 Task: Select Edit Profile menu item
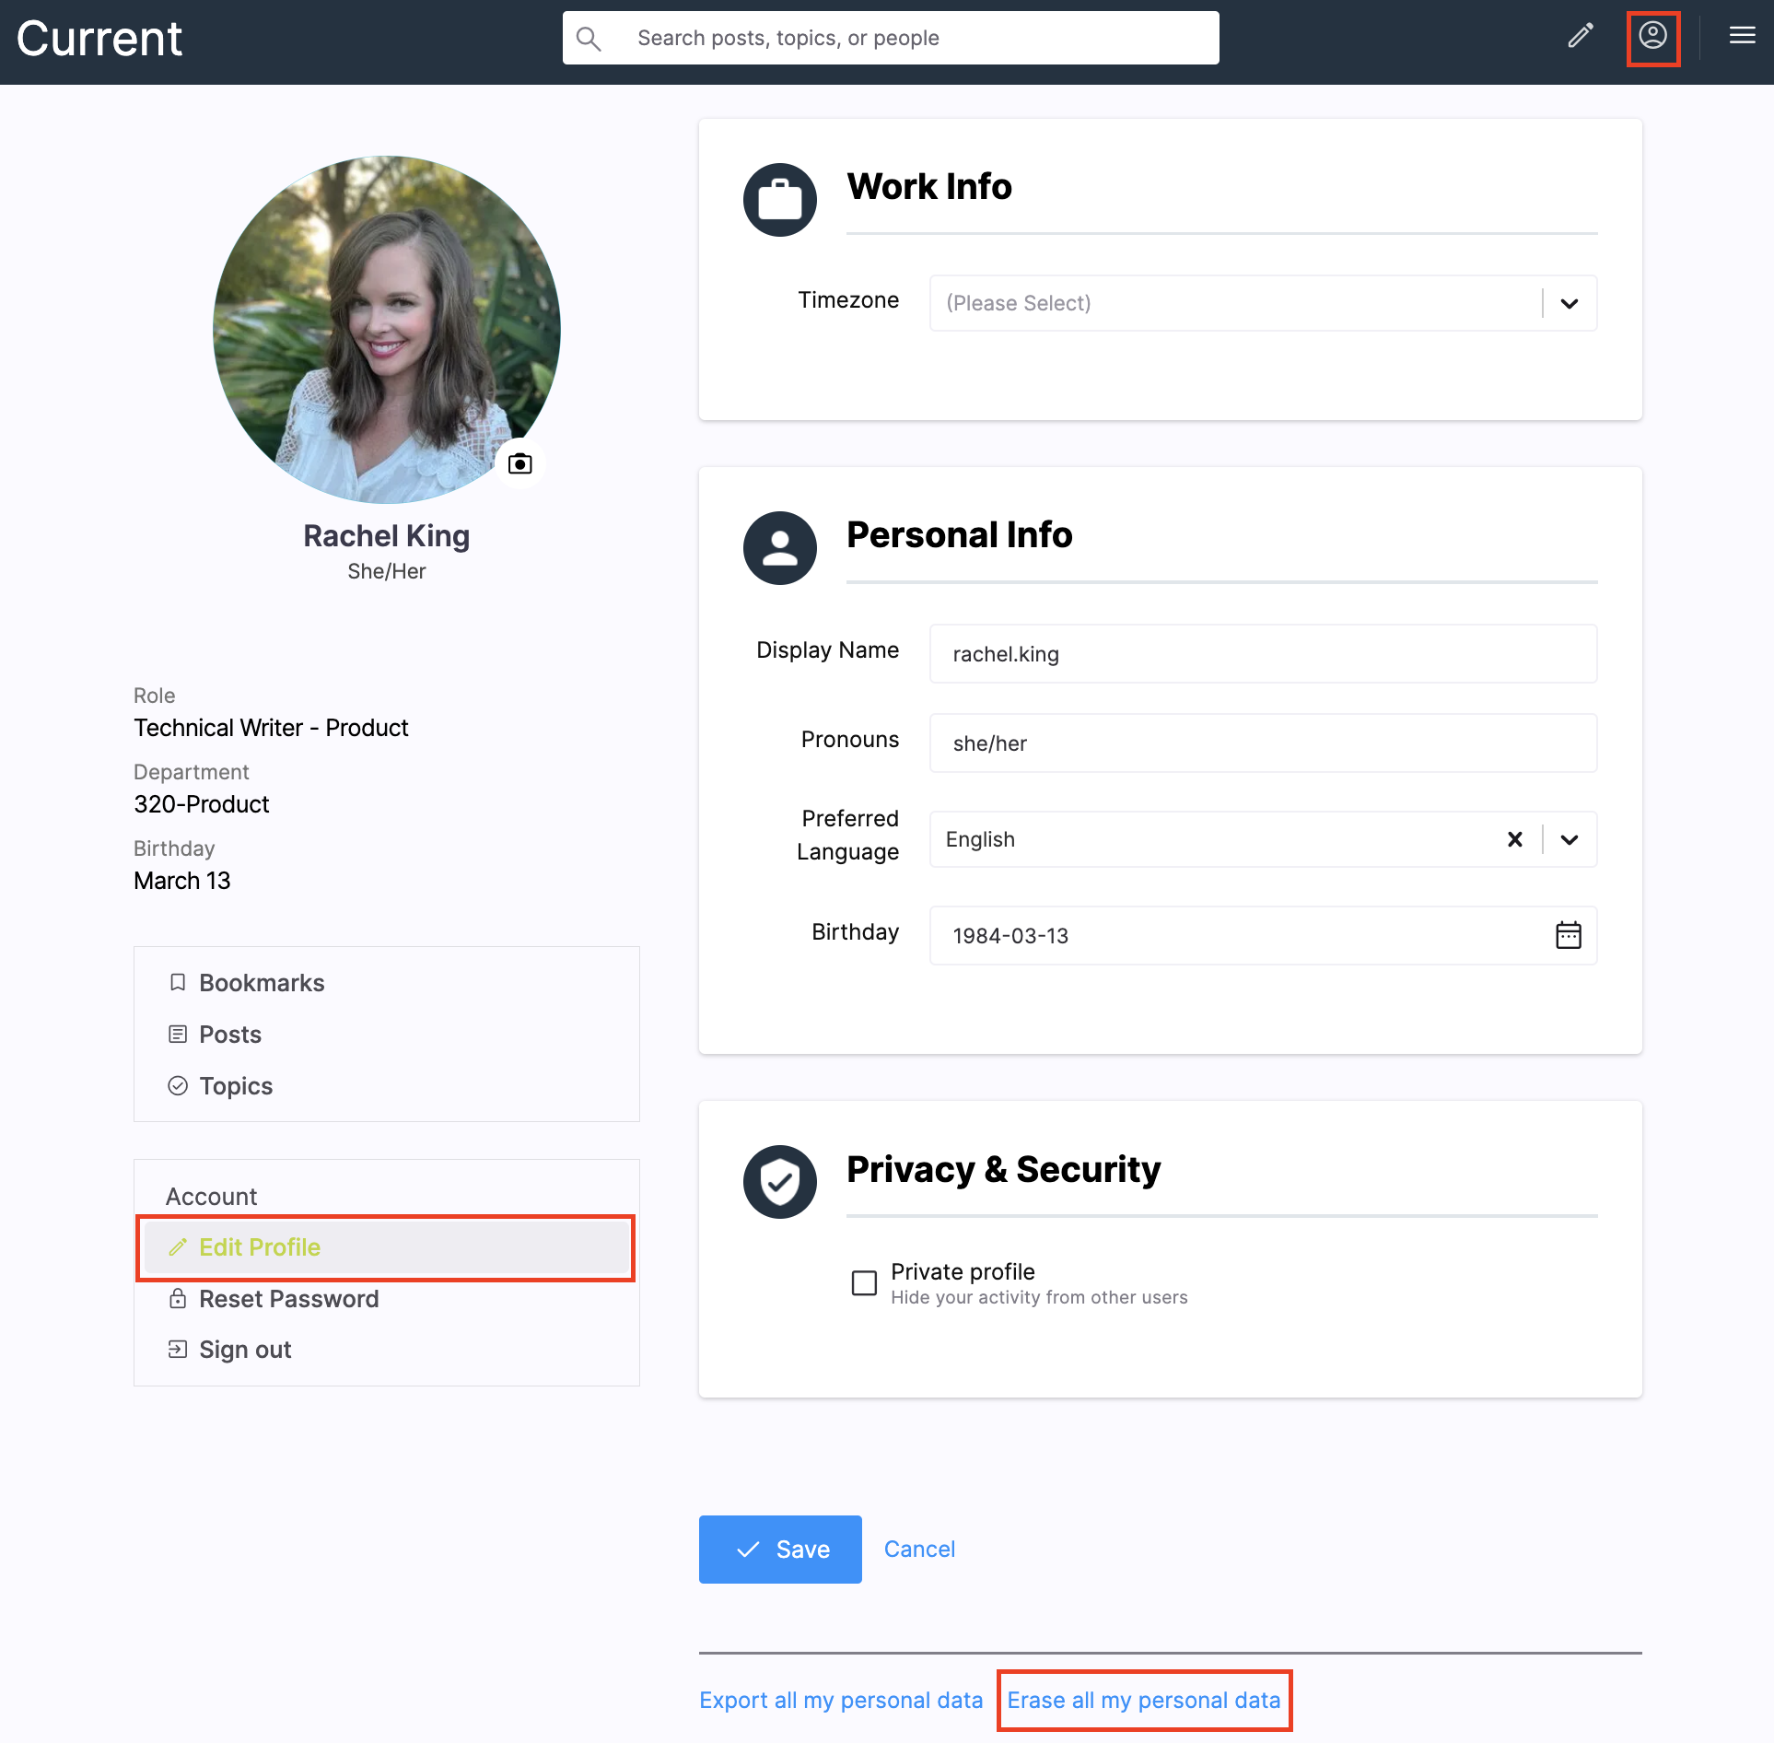[x=387, y=1247]
